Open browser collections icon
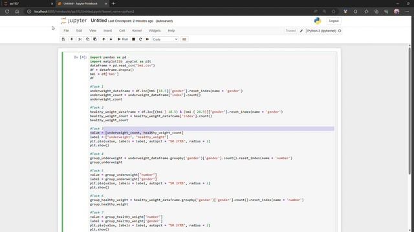Viewport: 414px width, 232px height. click(376, 12)
